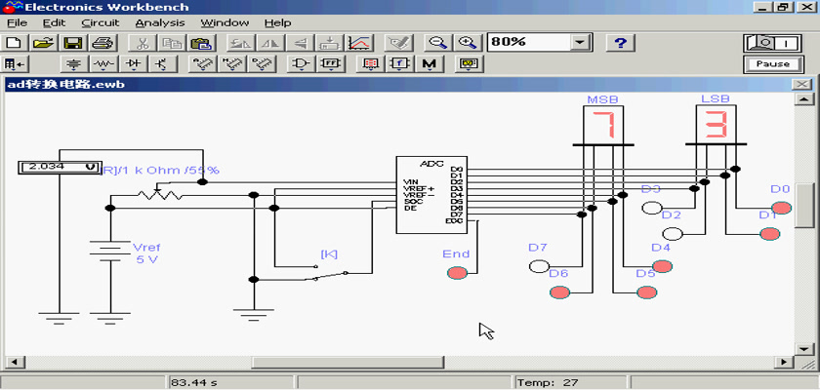Select the MSB seven-segment display
The height and width of the screenshot is (390, 820).
click(603, 124)
